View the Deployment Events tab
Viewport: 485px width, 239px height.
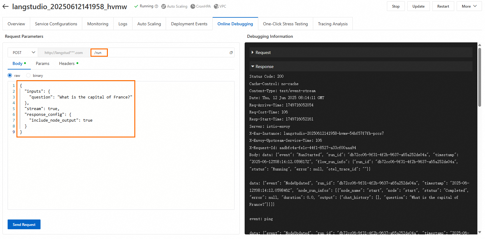(x=189, y=24)
